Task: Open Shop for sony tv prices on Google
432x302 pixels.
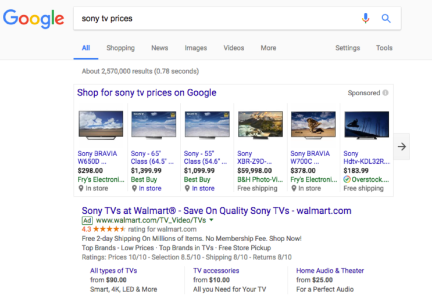Action: click(x=147, y=93)
